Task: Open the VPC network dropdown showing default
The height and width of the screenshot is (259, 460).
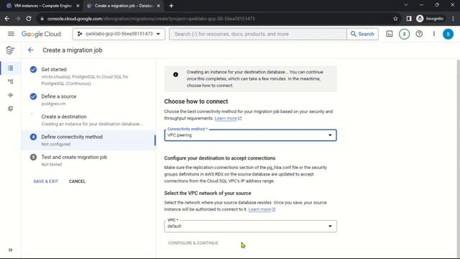Action: [250, 226]
